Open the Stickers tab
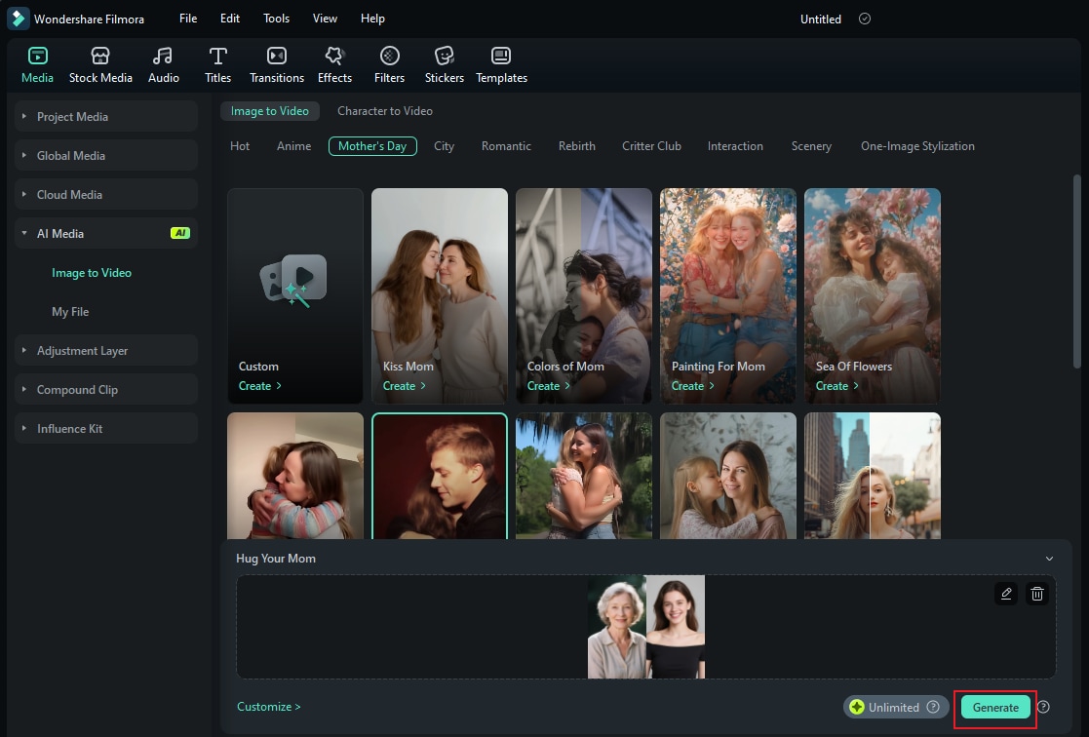The width and height of the screenshot is (1089, 737). coord(444,64)
